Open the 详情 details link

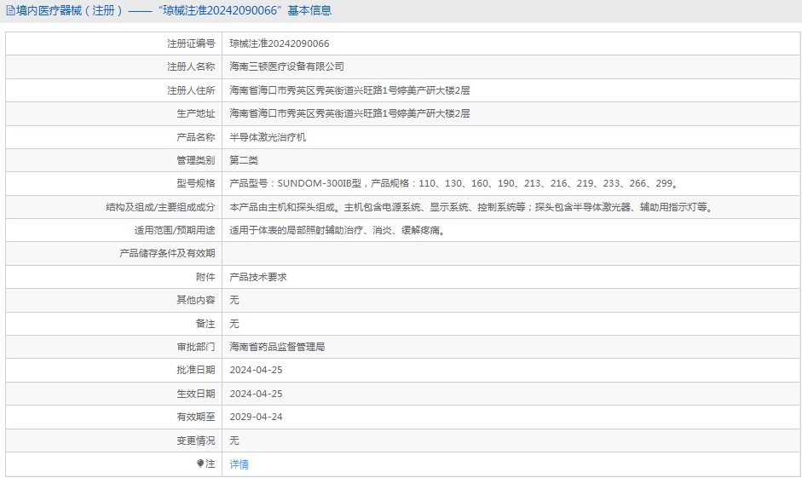[239, 464]
